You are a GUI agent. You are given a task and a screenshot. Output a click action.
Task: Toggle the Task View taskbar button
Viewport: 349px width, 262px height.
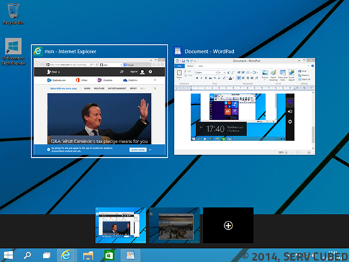(x=47, y=256)
